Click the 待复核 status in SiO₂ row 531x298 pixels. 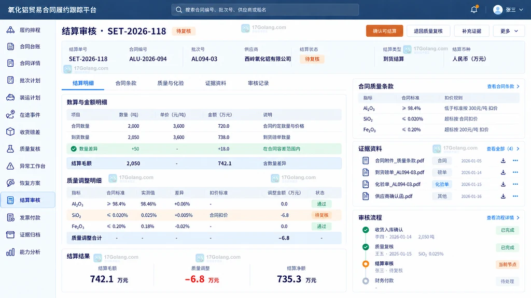coord(322,215)
